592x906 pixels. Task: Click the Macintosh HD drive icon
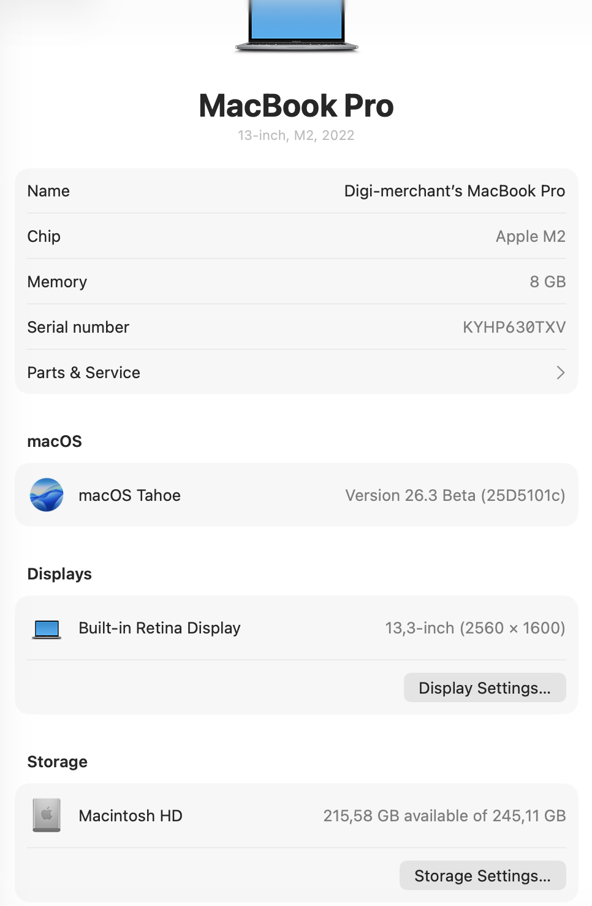click(x=47, y=815)
